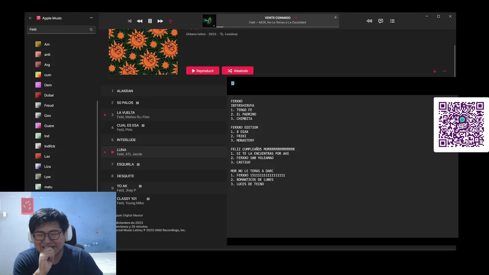This screenshot has height=275, width=489.
Task: Pause the current song
Action: coord(150,21)
